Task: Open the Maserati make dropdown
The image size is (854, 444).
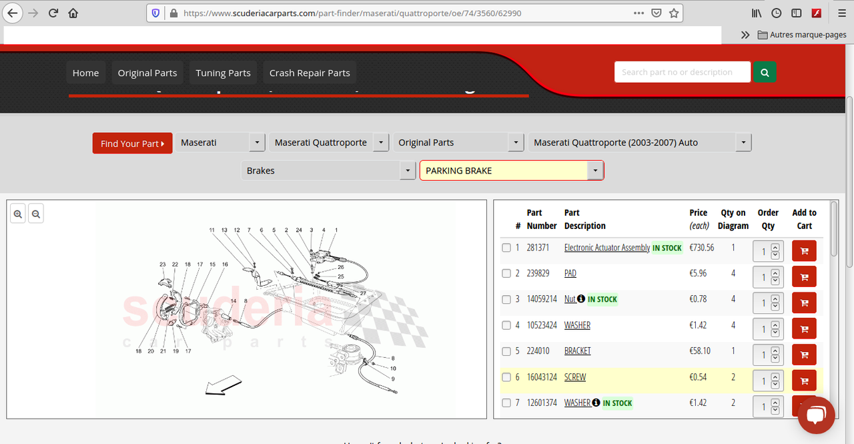Action: coord(220,143)
